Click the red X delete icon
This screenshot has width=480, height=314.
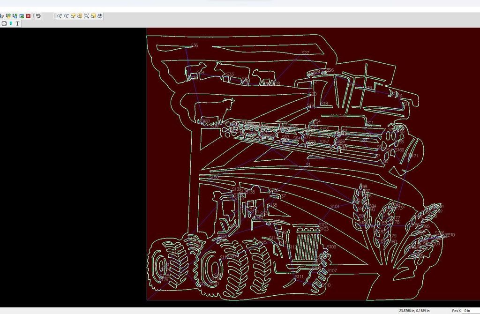pyautogui.click(x=28, y=16)
